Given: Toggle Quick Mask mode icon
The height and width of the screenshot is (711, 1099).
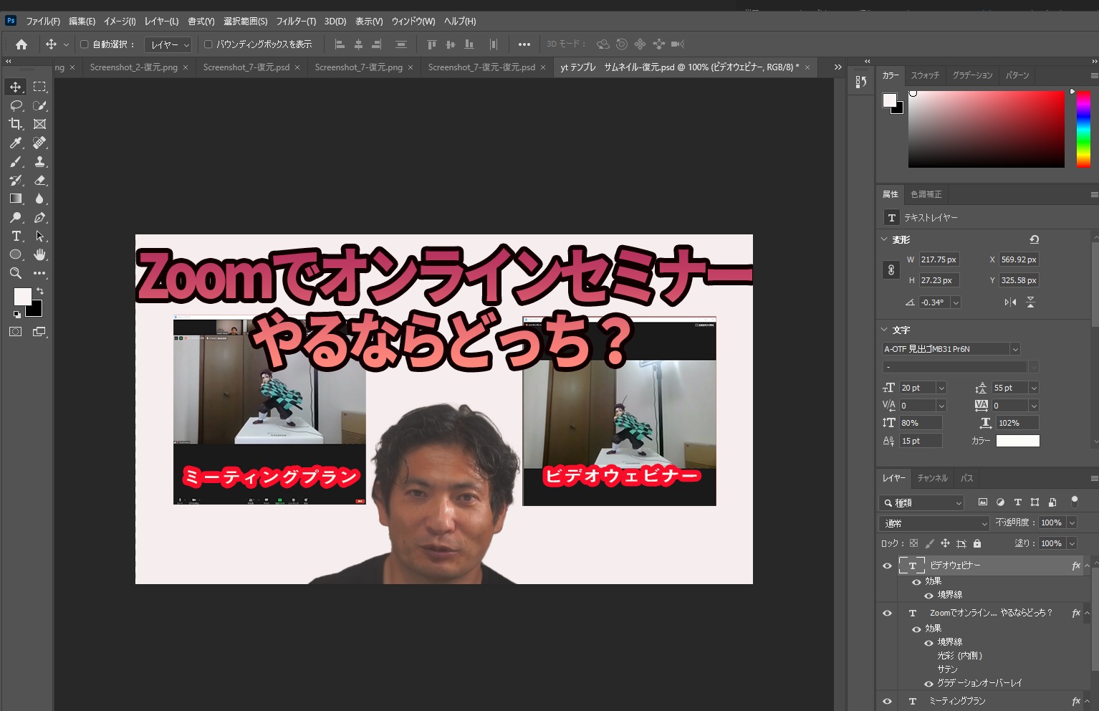Looking at the screenshot, I should point(16,332).
